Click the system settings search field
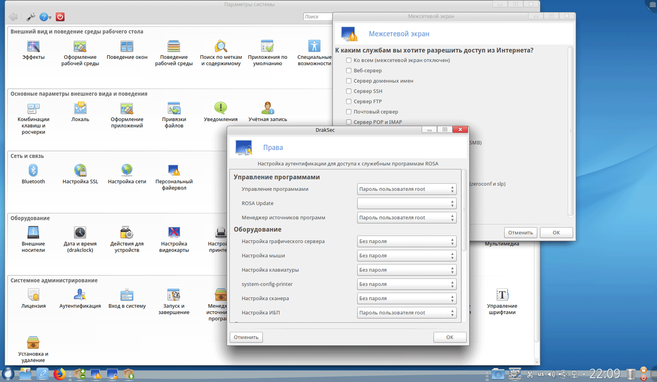The image size is (657, 382). tap(318, 17)
